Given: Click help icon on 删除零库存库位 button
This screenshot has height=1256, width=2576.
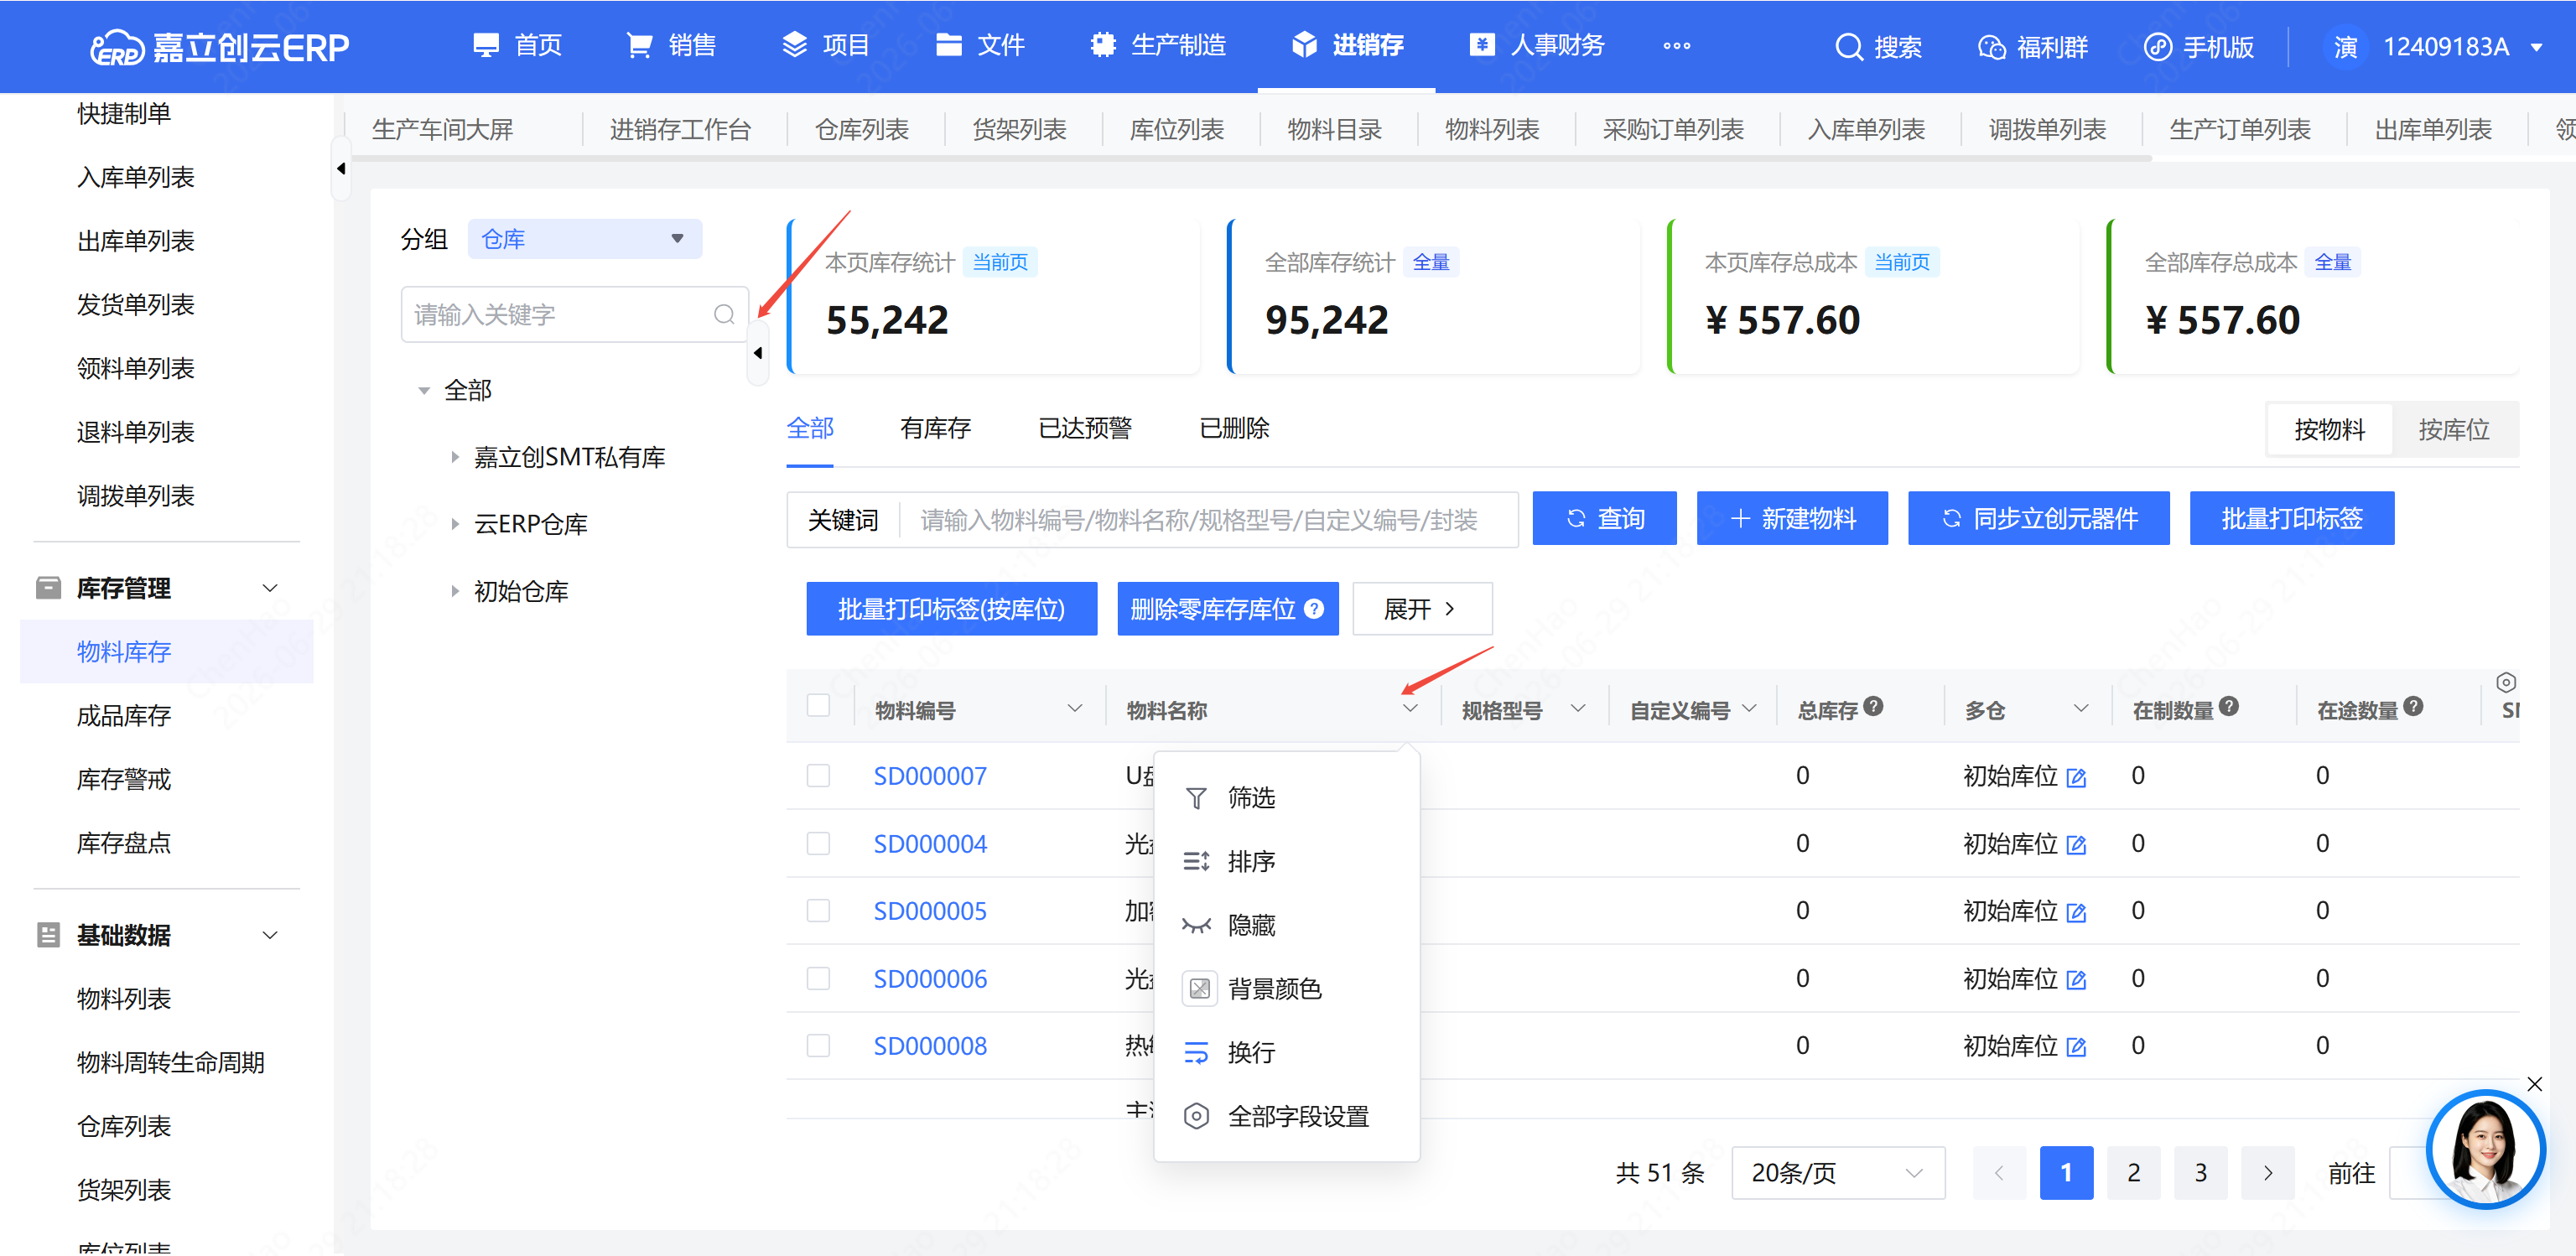Looking at the screenshot, I should coord(1314,608).
